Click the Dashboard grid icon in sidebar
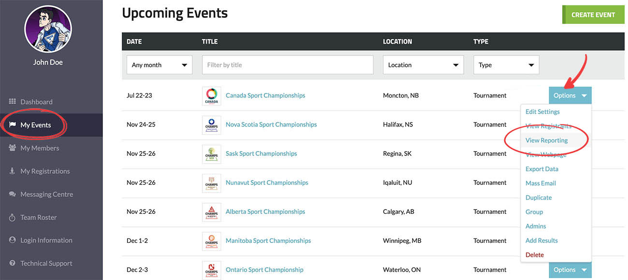Screen dimensions: 628x280 13,102
